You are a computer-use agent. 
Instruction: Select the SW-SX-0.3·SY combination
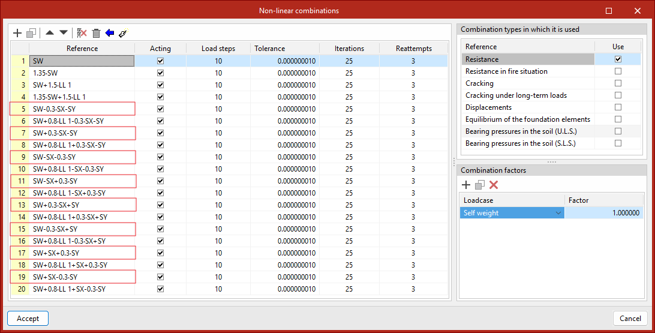pos(82,157)
